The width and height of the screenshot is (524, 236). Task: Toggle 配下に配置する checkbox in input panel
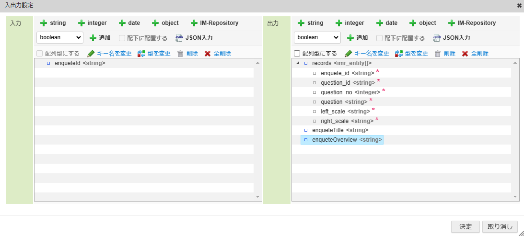point(122,38)
